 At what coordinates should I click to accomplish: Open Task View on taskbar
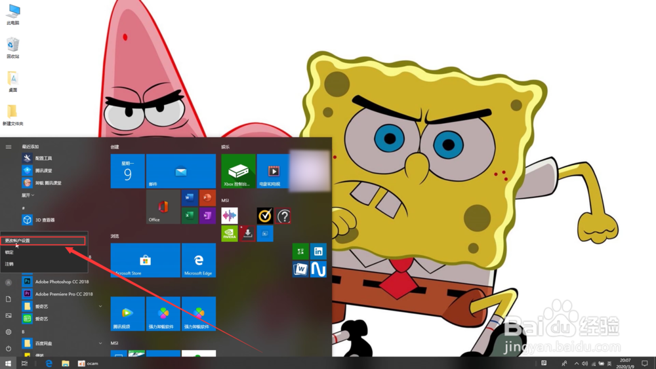(24, 363)
